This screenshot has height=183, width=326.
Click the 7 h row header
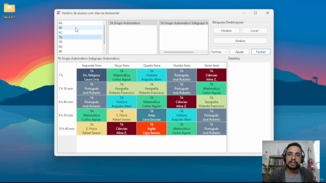tap(67, 75)
